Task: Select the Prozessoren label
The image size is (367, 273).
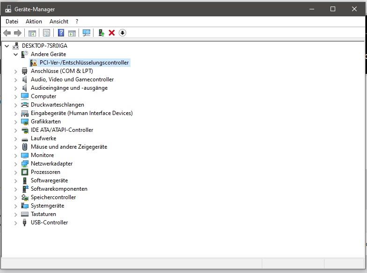Action: click(45, 172)
